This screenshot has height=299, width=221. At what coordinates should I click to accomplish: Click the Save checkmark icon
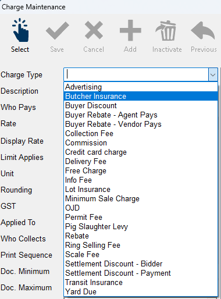point(58,31)
